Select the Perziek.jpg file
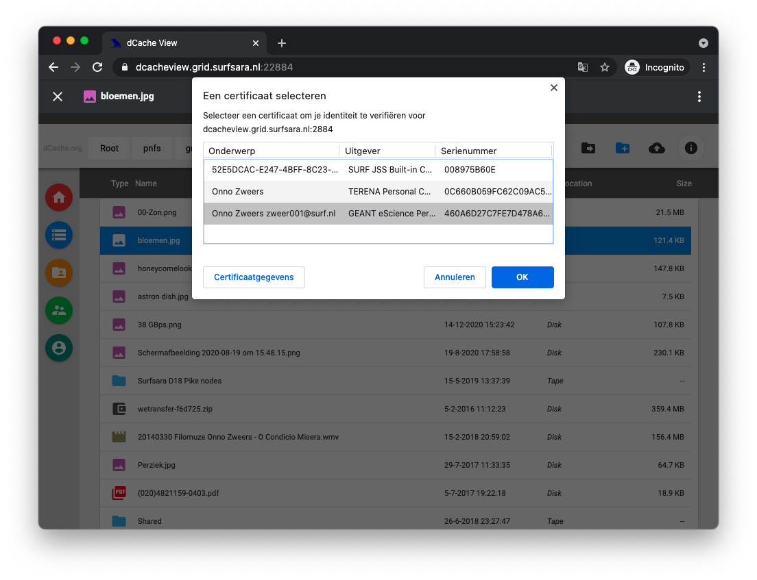 tap(396, 465)
